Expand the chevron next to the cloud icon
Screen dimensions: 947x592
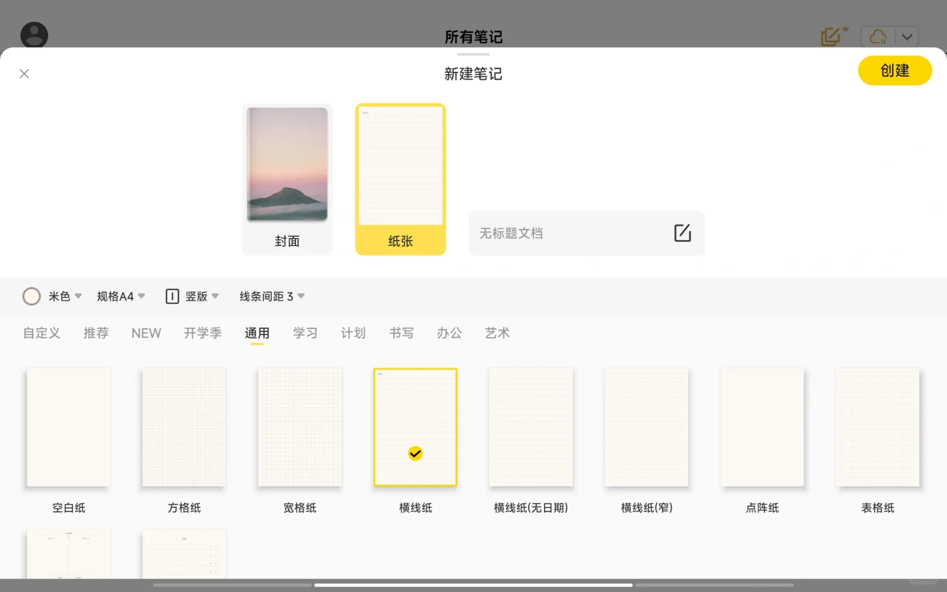[x=907, y=36]
